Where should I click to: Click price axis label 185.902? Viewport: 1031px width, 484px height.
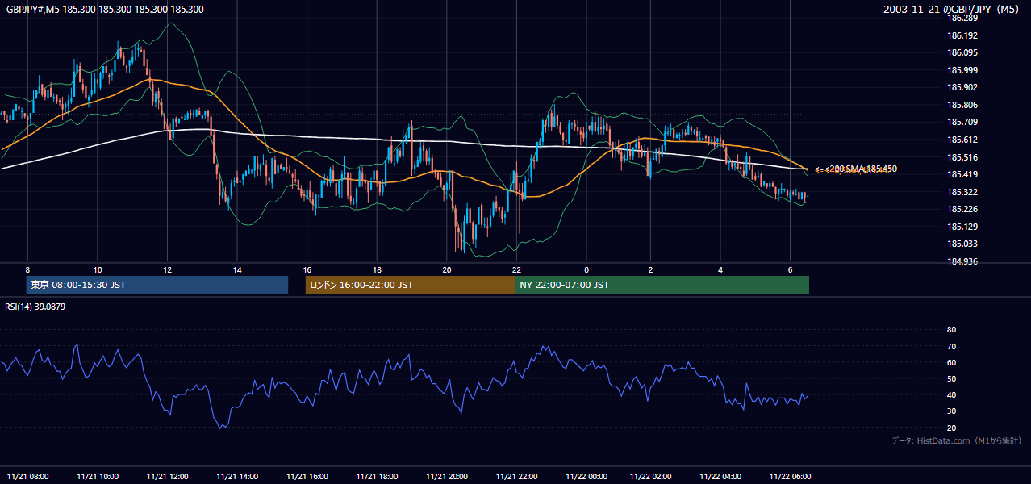click(x=963, y=88)
